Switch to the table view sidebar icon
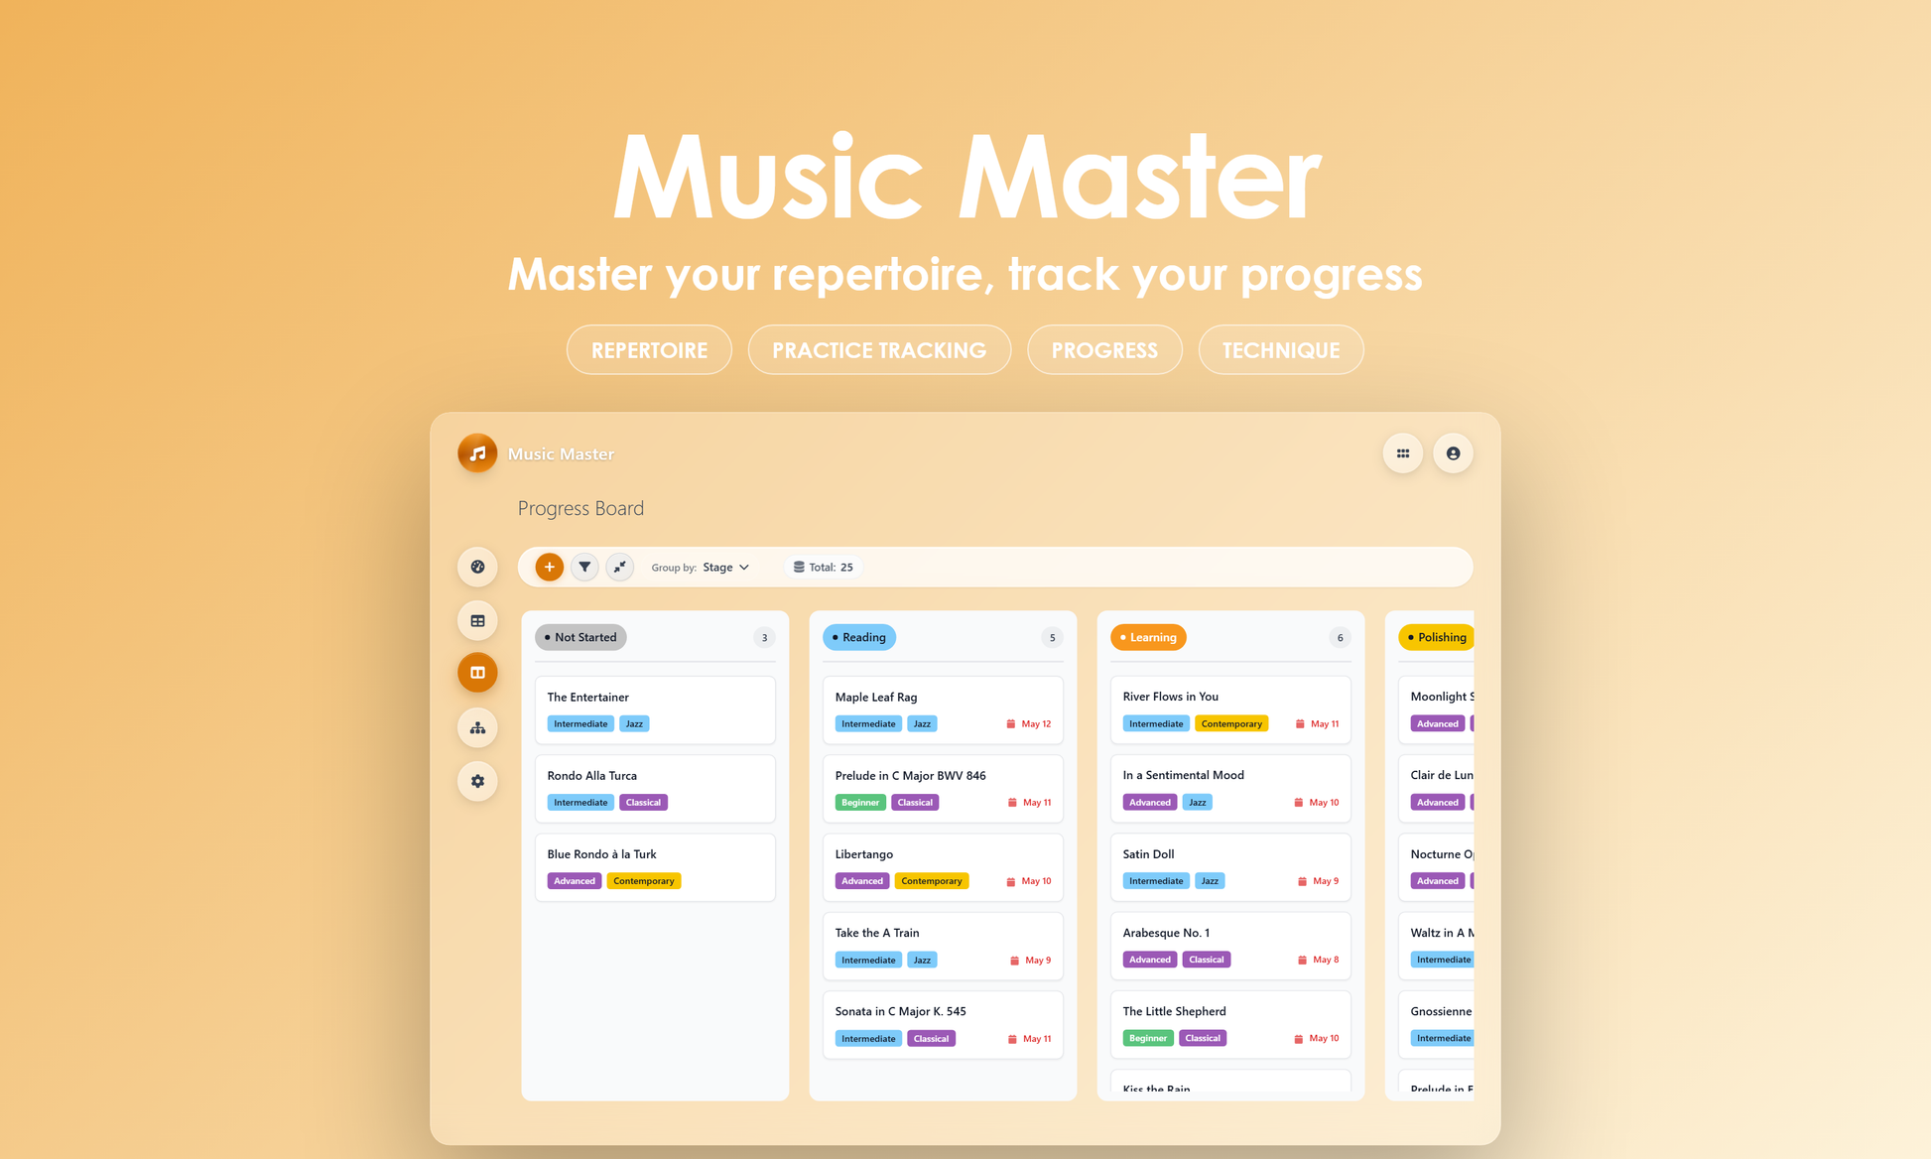1931x1159 pixels. click(x=477, y=620)
